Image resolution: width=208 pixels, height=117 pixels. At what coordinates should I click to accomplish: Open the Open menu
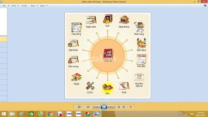(42, 6)
